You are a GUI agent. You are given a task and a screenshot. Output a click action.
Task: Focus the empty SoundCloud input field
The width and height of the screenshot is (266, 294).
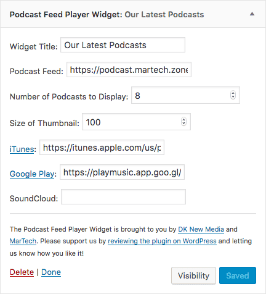coord(123,197)
